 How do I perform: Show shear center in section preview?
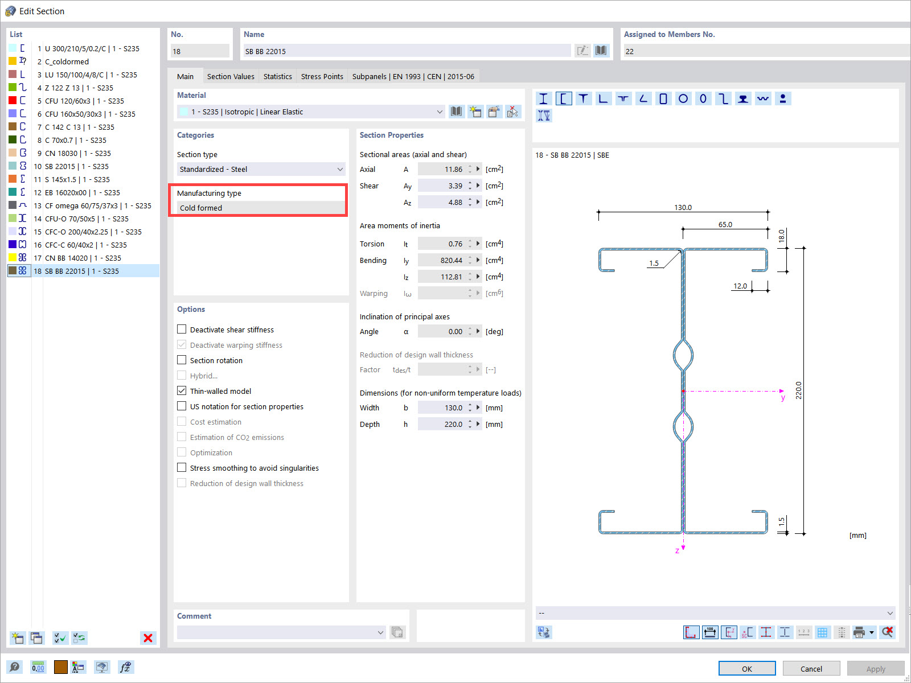click(748, 632)
